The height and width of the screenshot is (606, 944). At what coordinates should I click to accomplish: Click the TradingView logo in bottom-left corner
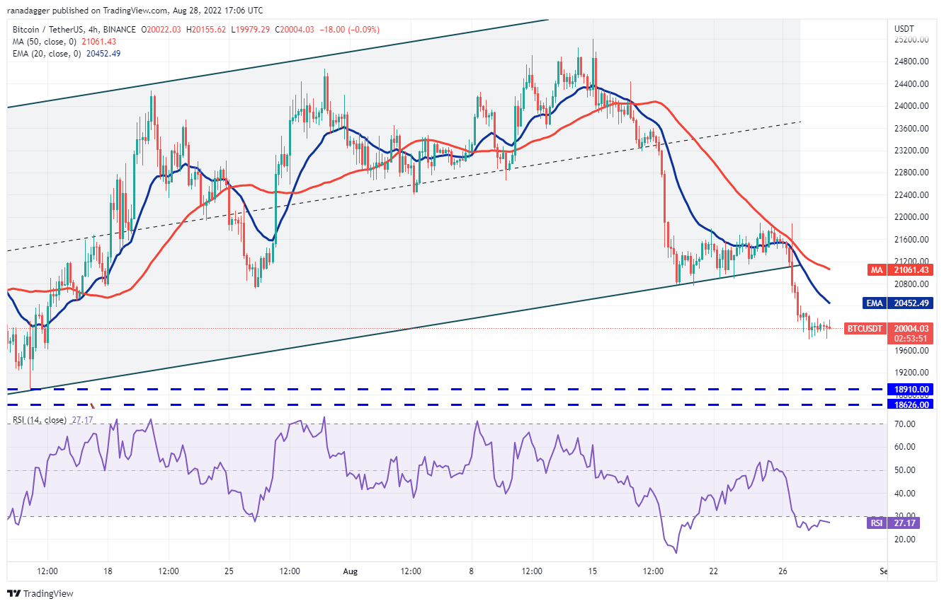40,593
